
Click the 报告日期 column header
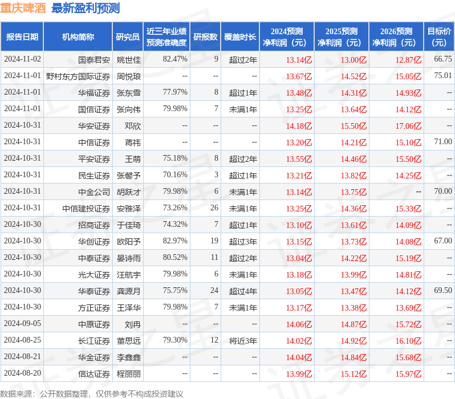point(22,37)
